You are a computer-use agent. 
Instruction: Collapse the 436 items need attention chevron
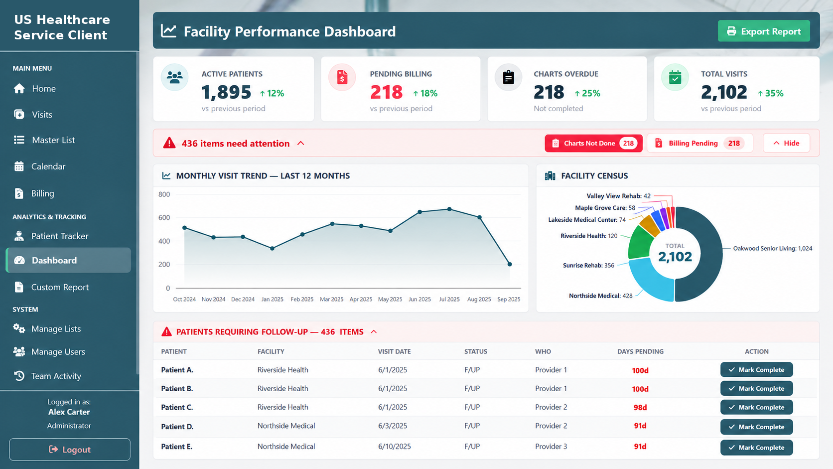[x=301, y=143]
